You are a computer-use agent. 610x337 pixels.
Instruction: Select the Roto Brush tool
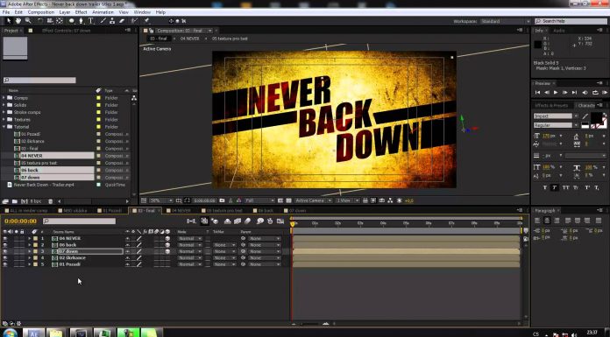point(134,21)
